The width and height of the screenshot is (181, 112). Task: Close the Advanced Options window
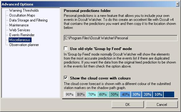177,4
